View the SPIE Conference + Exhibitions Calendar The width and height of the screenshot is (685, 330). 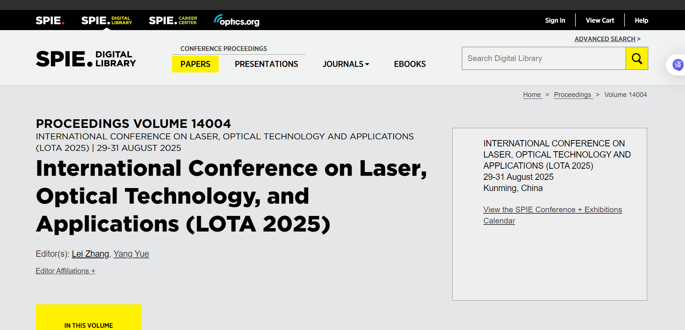click(x=552, y=210)
